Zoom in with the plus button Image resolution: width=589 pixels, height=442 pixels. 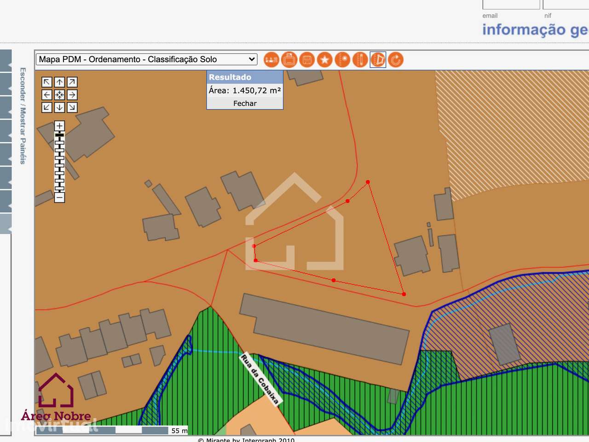[59, 126]
